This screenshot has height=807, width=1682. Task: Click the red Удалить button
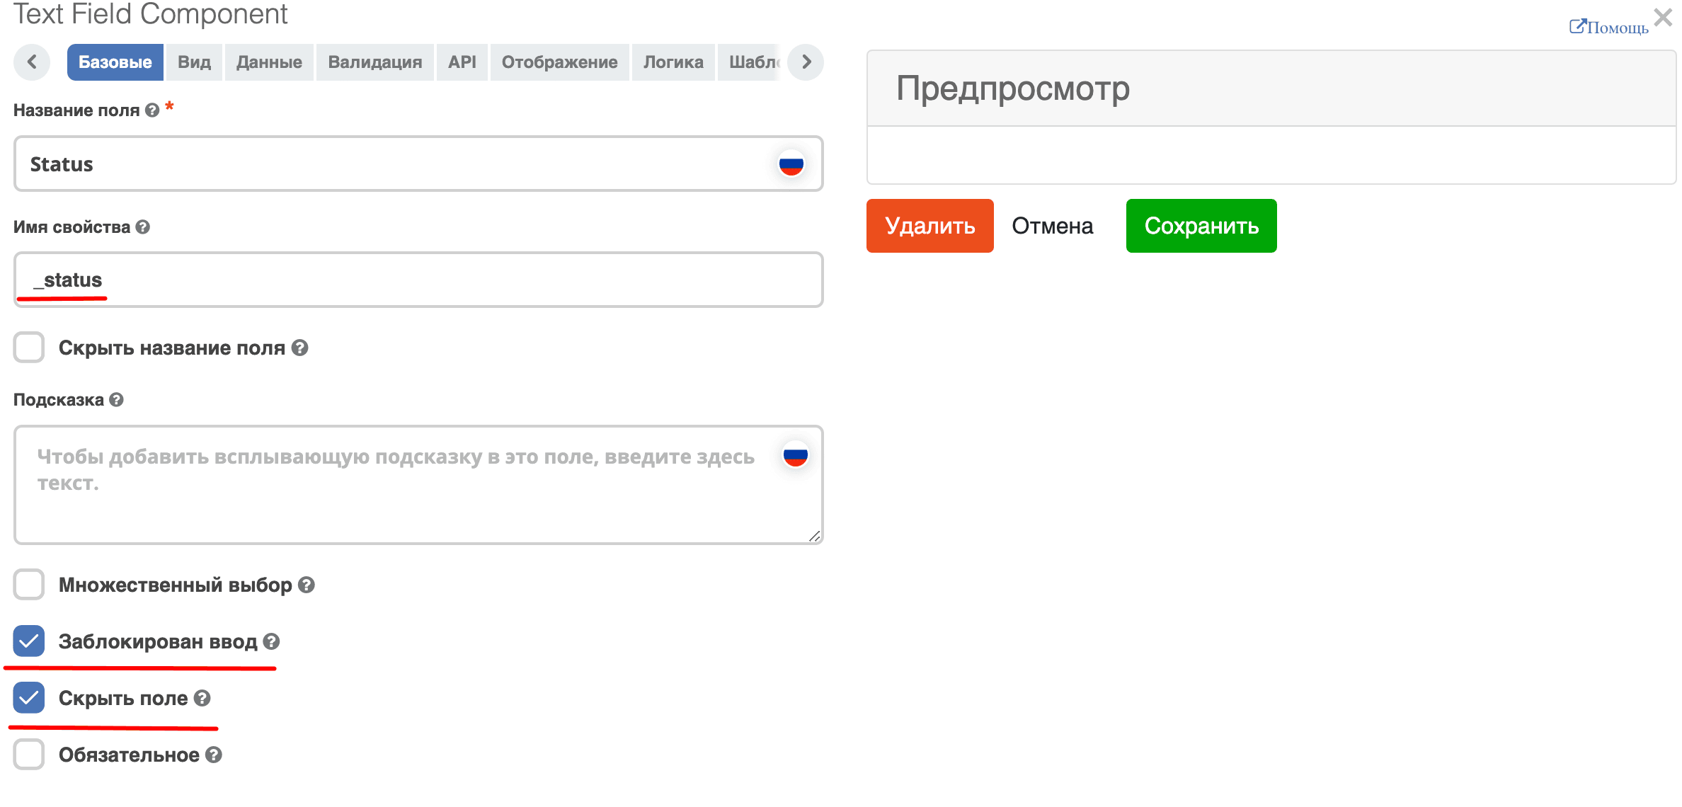click(930, 226)
